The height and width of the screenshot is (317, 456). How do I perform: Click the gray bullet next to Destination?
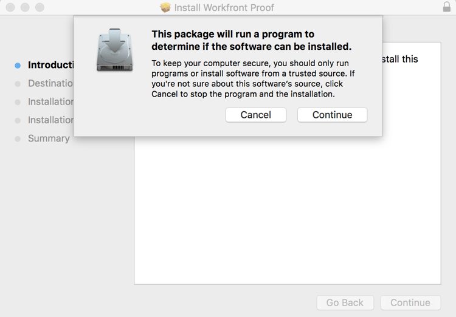[18, 84]
